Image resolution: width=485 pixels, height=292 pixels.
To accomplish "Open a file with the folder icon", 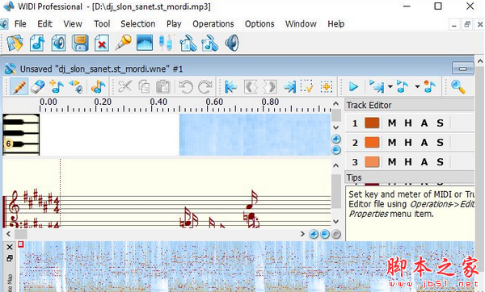I will [15, 43].
